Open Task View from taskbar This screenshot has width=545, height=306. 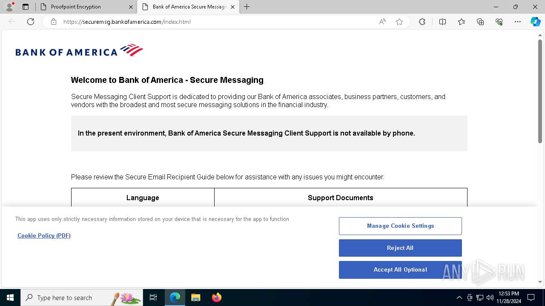153,297
